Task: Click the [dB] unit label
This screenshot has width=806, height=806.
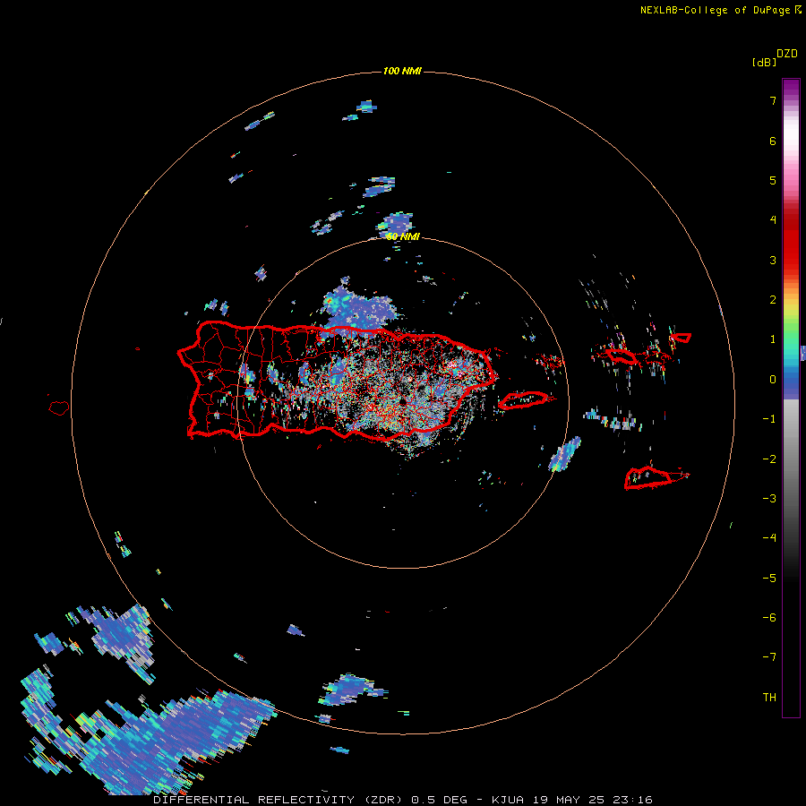Action: pos(765,62)
